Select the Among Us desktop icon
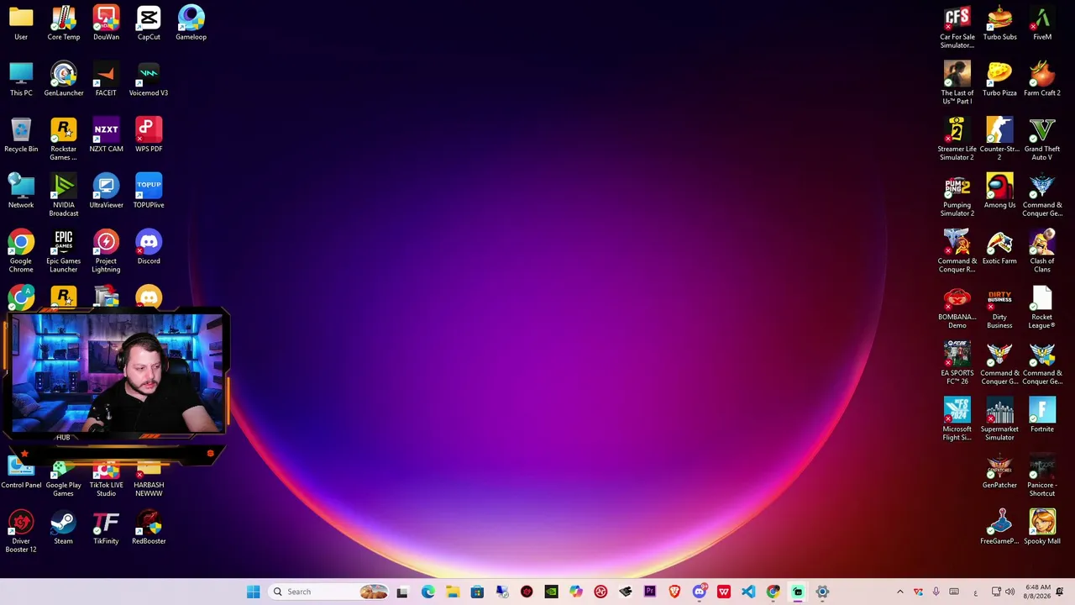 [x=999, y=191]
